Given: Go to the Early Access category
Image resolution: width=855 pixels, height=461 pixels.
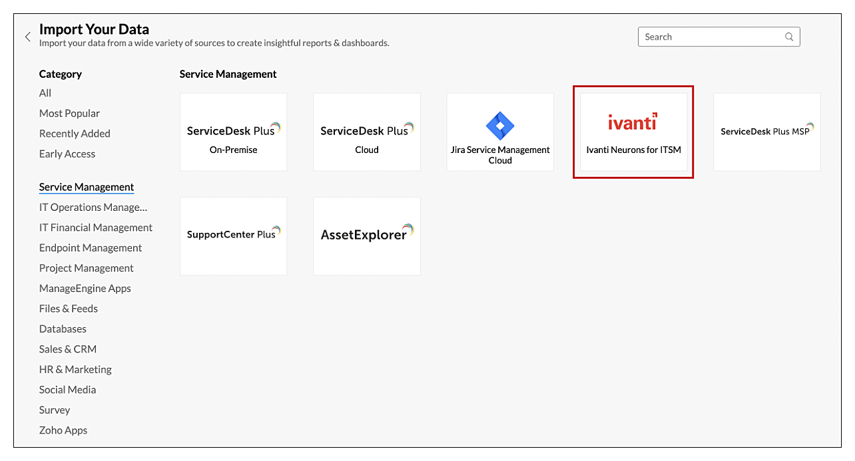Looking at the screenshot, I should (x=67, y=154).
